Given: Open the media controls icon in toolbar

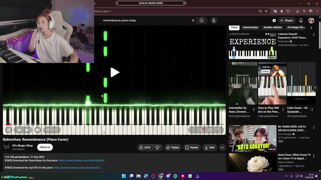Looking at the screenshot, I should tap(304, 11).
